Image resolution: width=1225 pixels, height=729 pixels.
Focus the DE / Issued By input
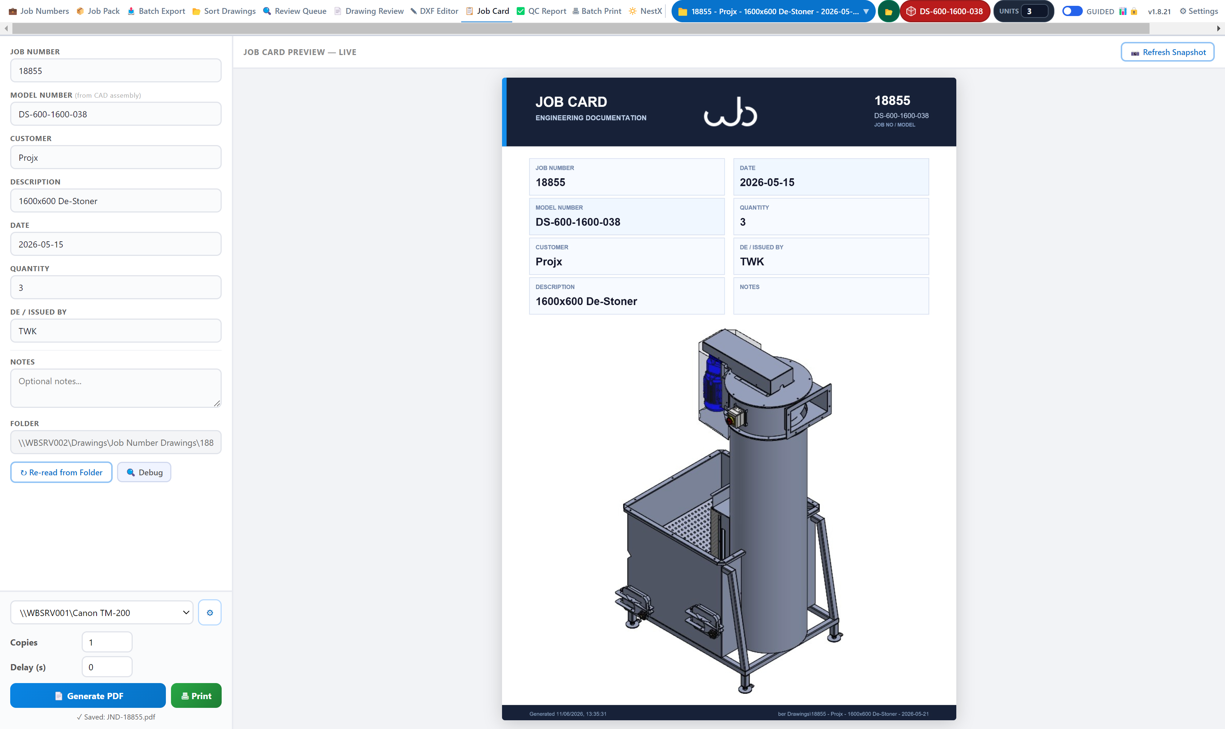pyautogui.click(x=116, y=331)
